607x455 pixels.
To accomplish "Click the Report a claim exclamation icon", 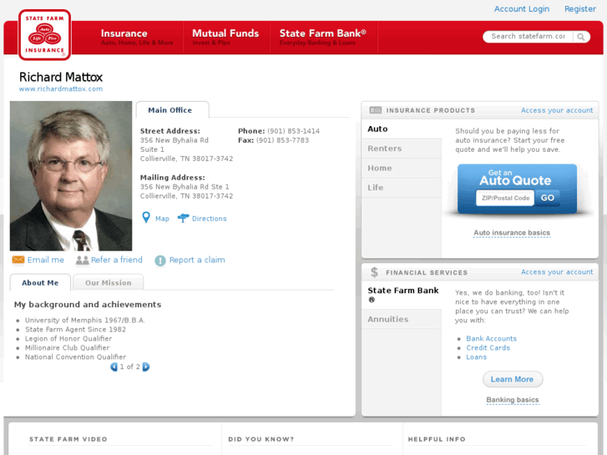I will [x=160, y=260].
